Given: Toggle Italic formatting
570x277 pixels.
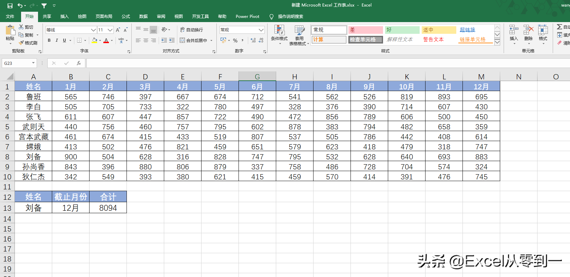Looking at the screenshot, I should pos(57,40).
